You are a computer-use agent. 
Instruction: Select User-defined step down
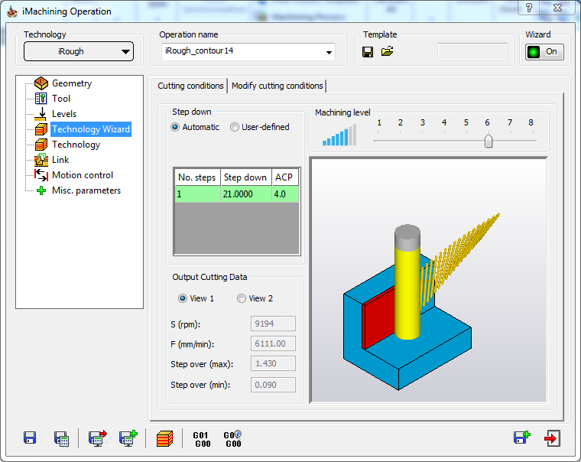pyautogui.click(x=260, y=127)
